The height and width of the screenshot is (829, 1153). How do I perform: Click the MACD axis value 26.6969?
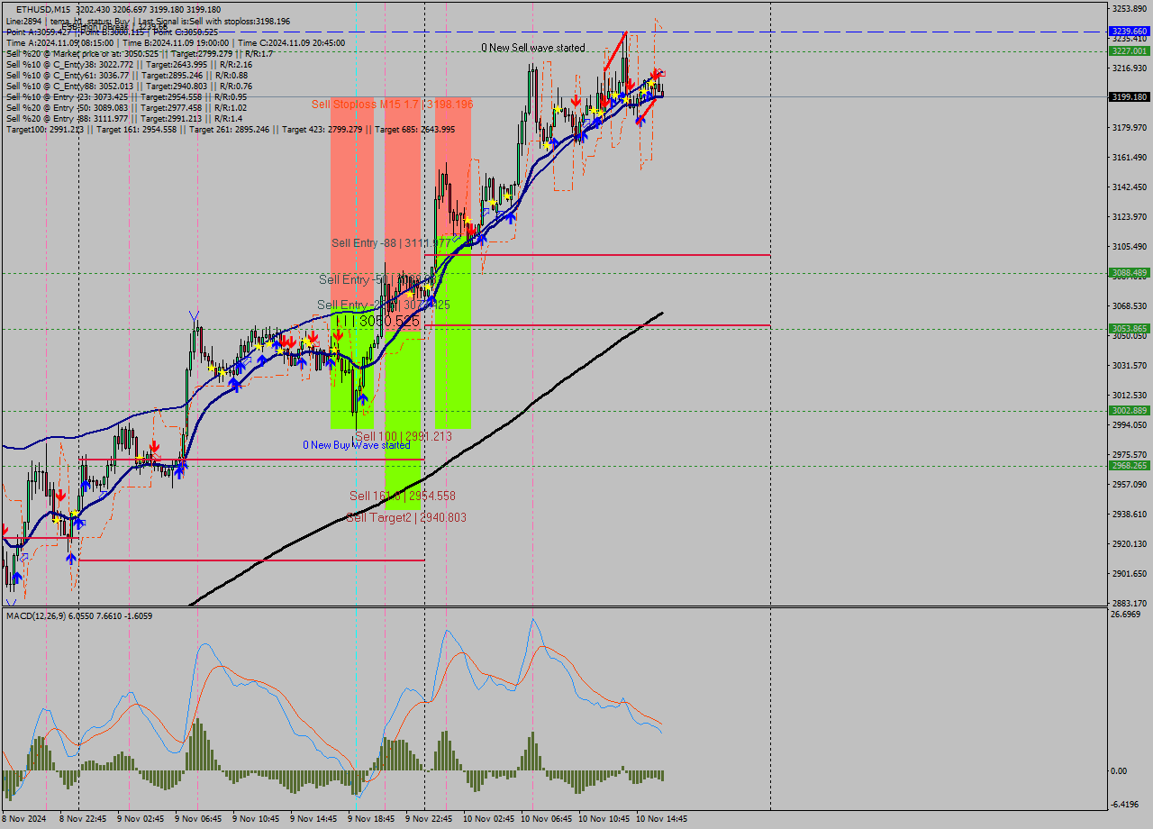click(x=1127, y=615)
